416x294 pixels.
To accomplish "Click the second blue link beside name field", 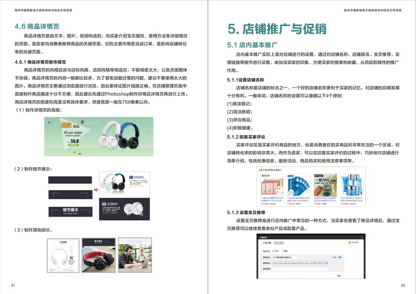I will click(340, 257).
